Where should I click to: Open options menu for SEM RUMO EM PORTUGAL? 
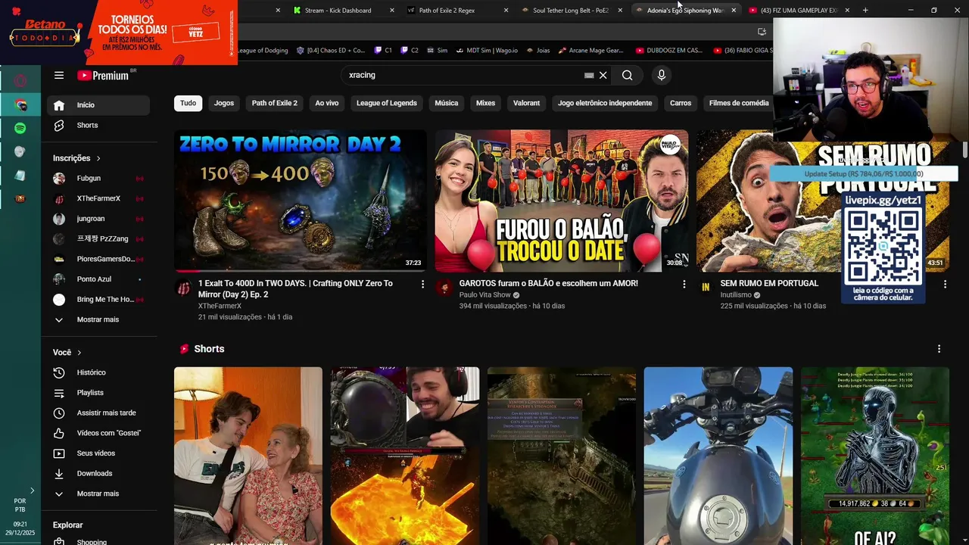pyautogui.click(x=945, y=284)
